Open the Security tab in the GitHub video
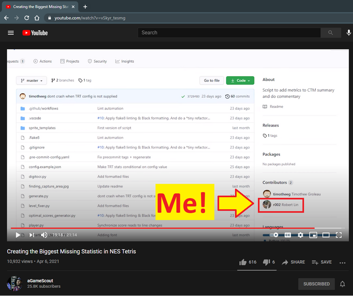This screenshot has height=296, width=353. pos(97,61)
